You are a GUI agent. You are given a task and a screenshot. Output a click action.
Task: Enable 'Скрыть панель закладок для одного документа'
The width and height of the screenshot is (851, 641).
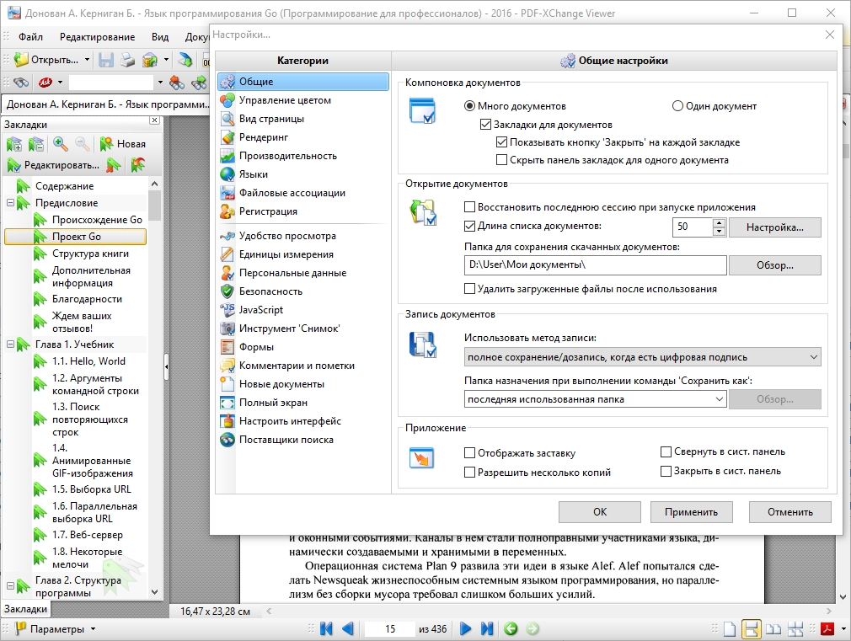pyautogui.click(x=502, y=160)
